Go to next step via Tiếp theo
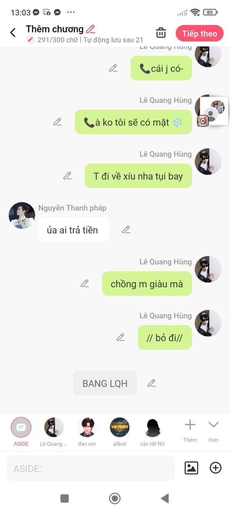 click(199, 33)
